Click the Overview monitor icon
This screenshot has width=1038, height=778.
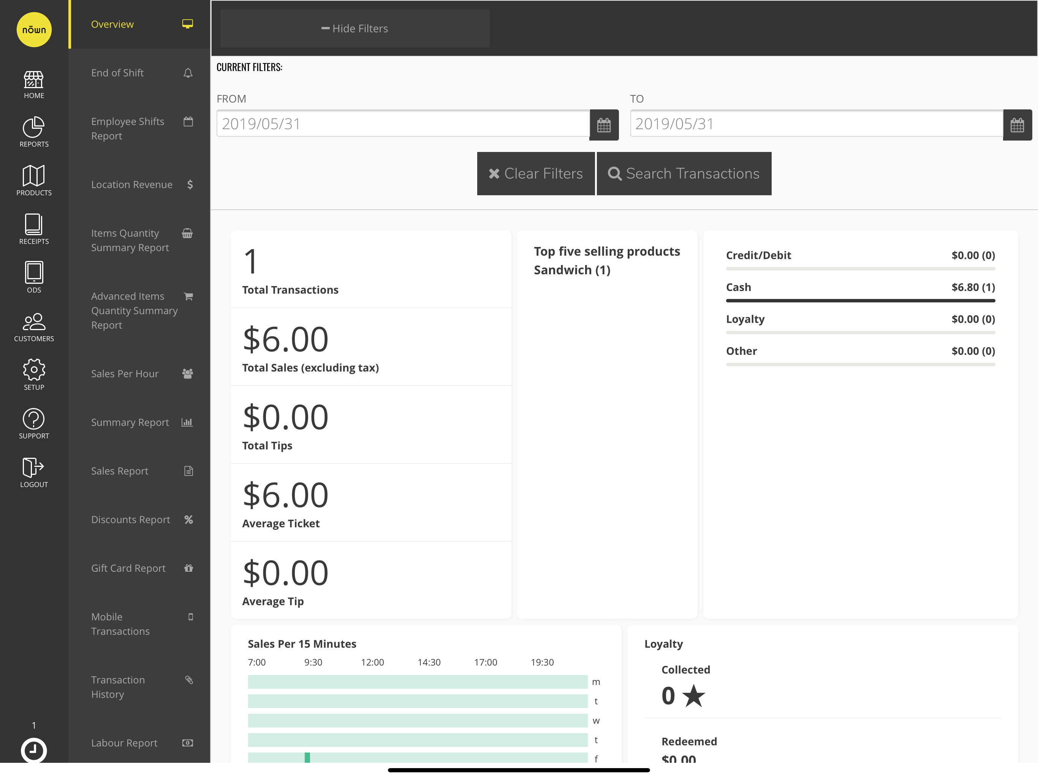[188, 24]
